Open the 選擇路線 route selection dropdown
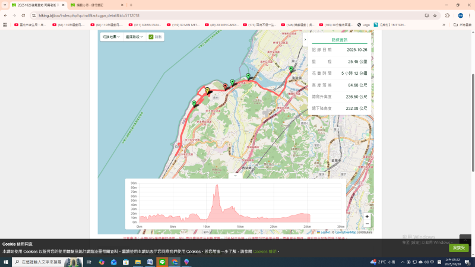 tap(134, 37)
